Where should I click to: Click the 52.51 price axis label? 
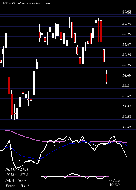tap(127, 96)
